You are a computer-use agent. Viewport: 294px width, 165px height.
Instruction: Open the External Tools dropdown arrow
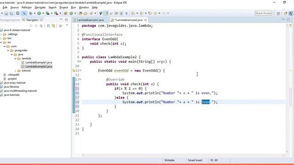[60, 13]
